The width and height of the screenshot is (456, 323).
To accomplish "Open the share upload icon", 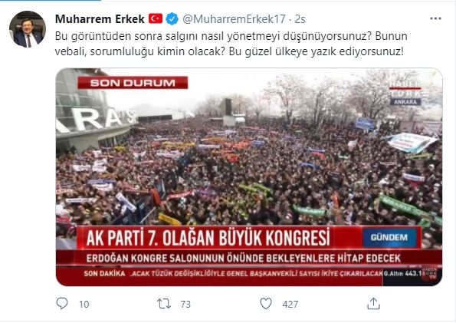I will click(x=373, y=304).
